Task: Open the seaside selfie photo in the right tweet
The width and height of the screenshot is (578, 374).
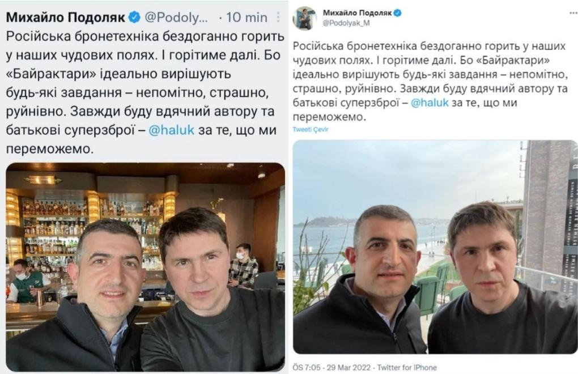Action: click(x=435, y=247)
